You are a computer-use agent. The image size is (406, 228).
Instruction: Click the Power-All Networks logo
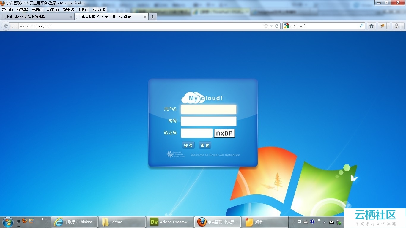coord(176,154)
